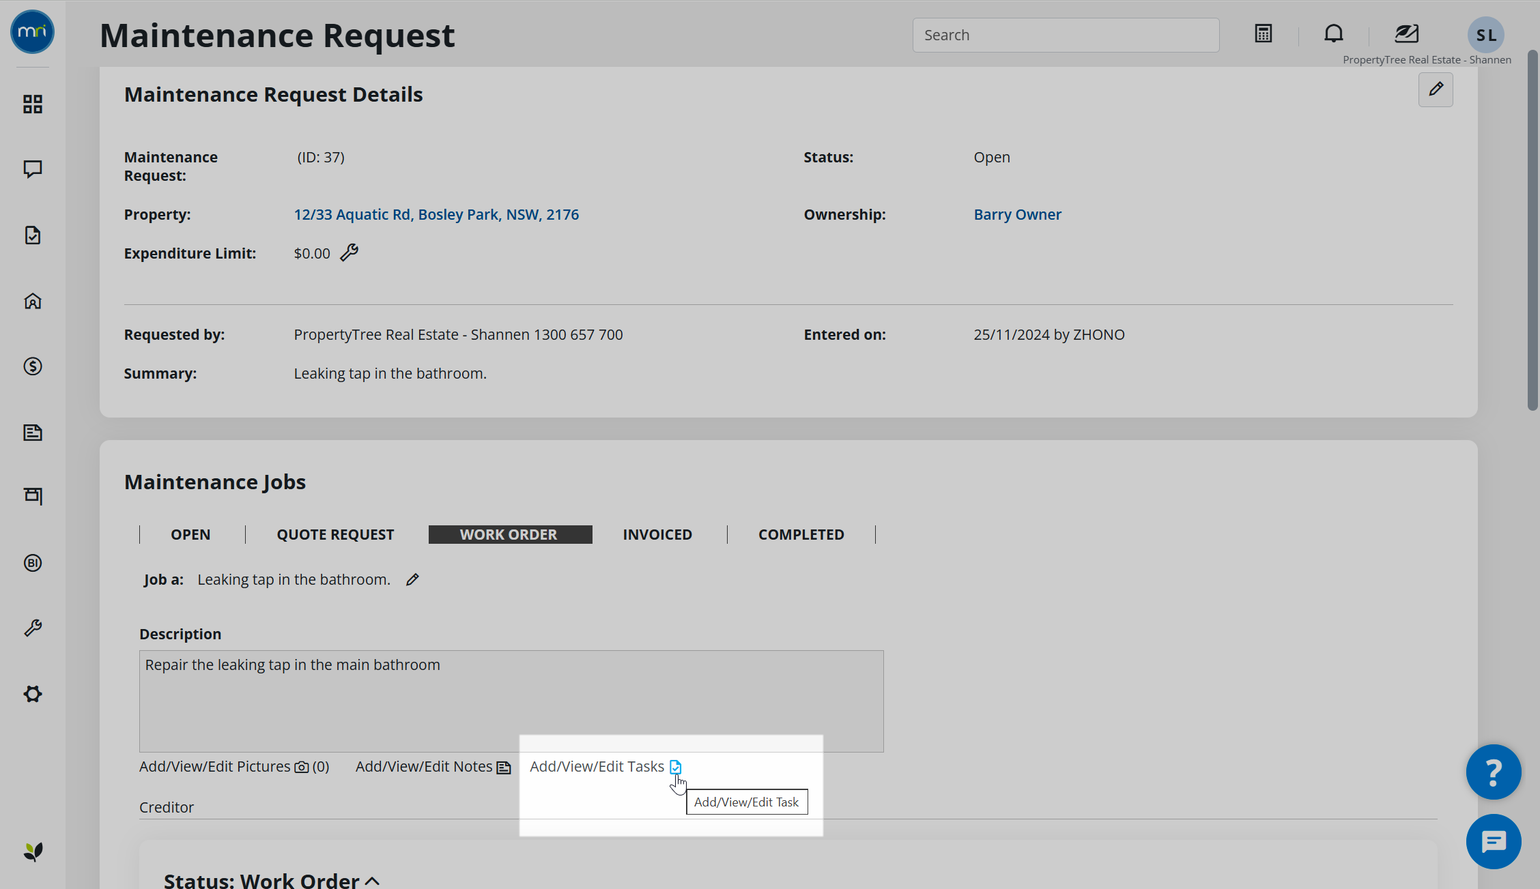Open the messages speech bubble icon

point(32,169)
